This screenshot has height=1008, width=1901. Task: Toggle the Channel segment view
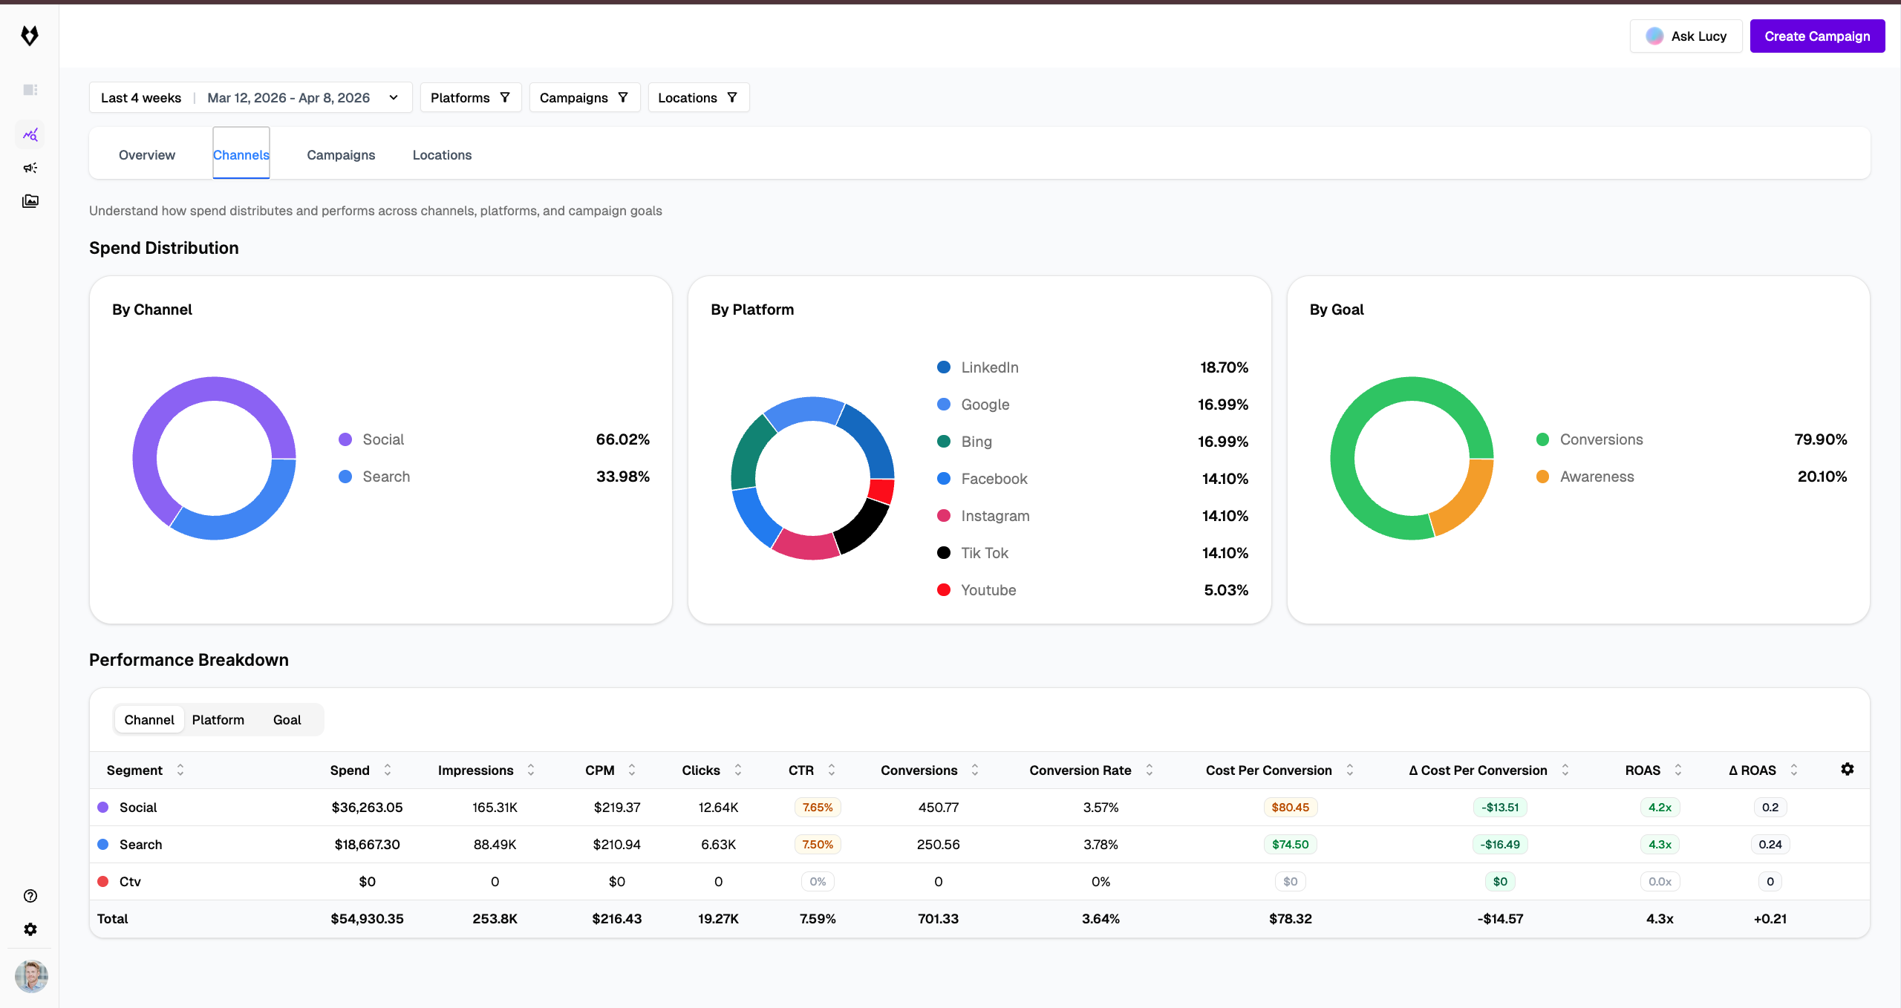(x=149, y=719)
